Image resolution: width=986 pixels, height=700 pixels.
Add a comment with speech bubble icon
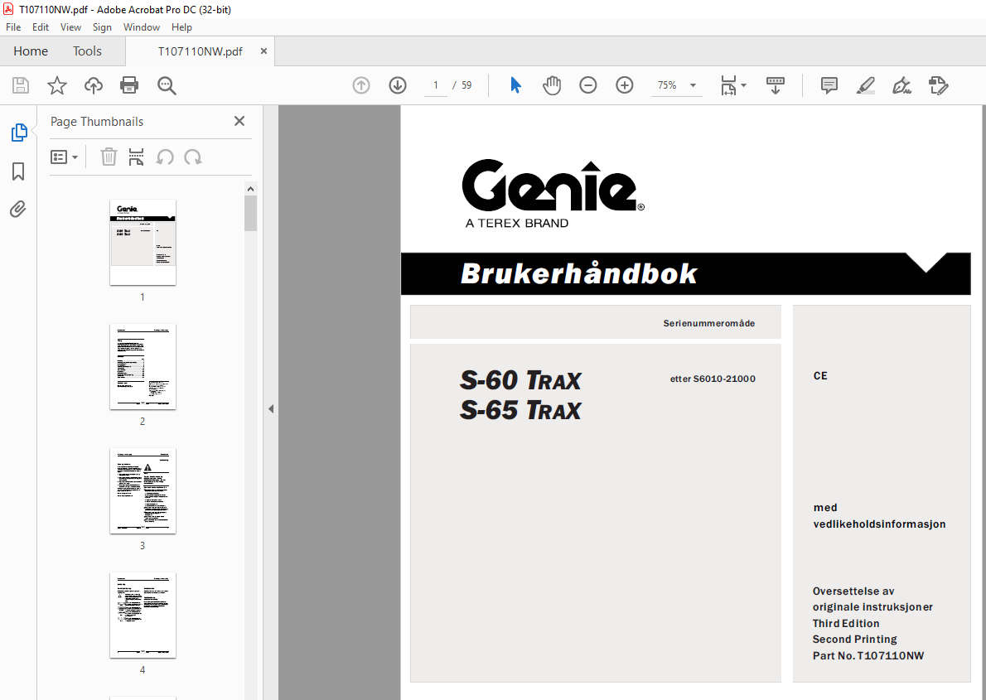click(x=829, y=85)
